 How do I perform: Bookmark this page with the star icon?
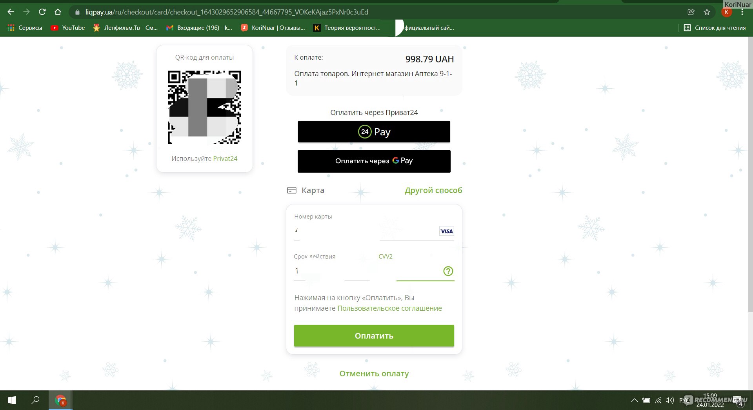(x=707, y=12)
